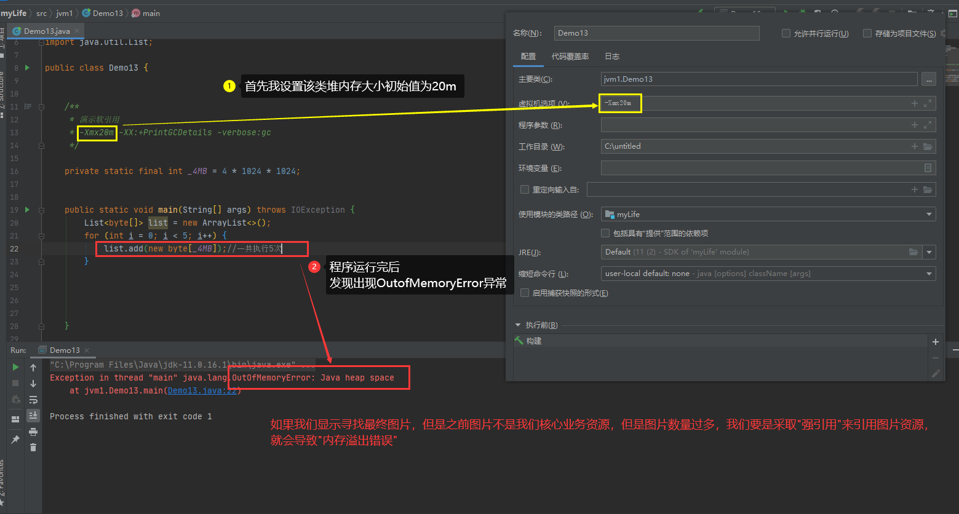Click 'Process finished with exit code 1' text
The image size is (959, 514).
(x=131, y=416)
